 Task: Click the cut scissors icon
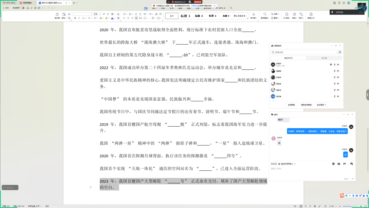click(x=69, y=14)
